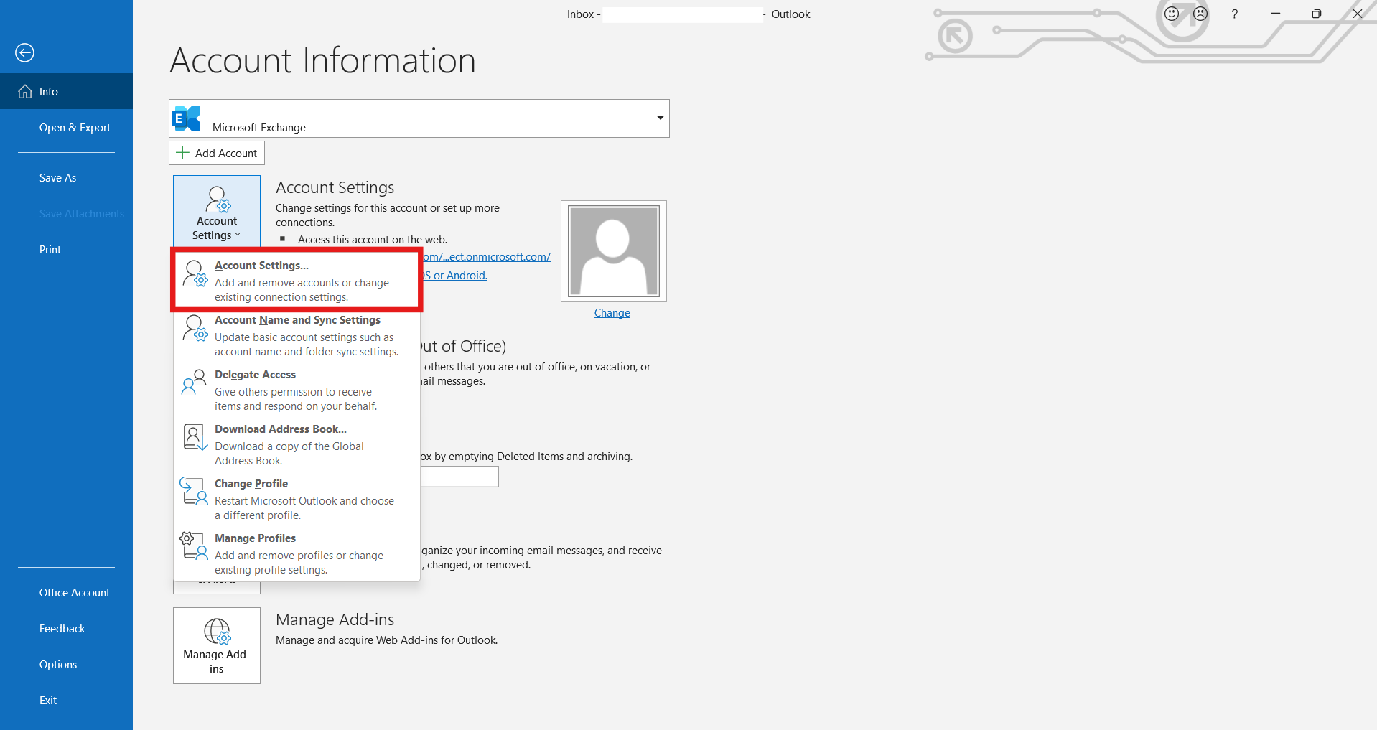This screenshot has height=730, width=1377.
Task: Choose Download Address Book... option
Action: coord(297,444)
